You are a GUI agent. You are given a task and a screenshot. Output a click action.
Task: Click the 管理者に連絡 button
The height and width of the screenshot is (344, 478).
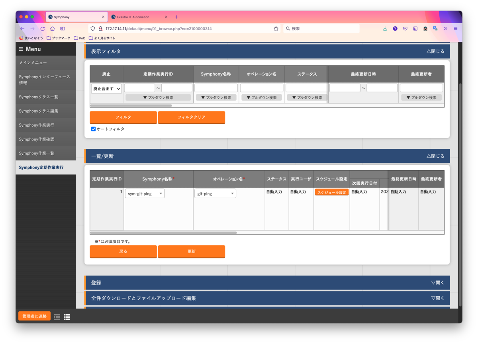pos(34,316)
